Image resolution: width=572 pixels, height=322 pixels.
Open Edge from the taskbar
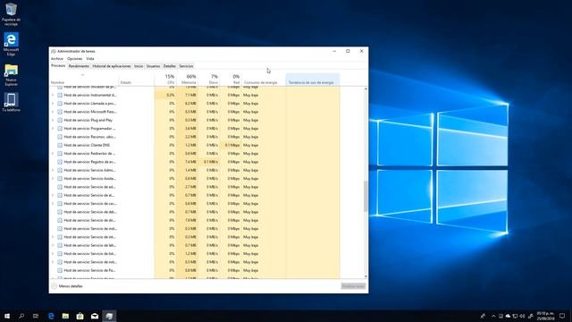tap(51, 316)
